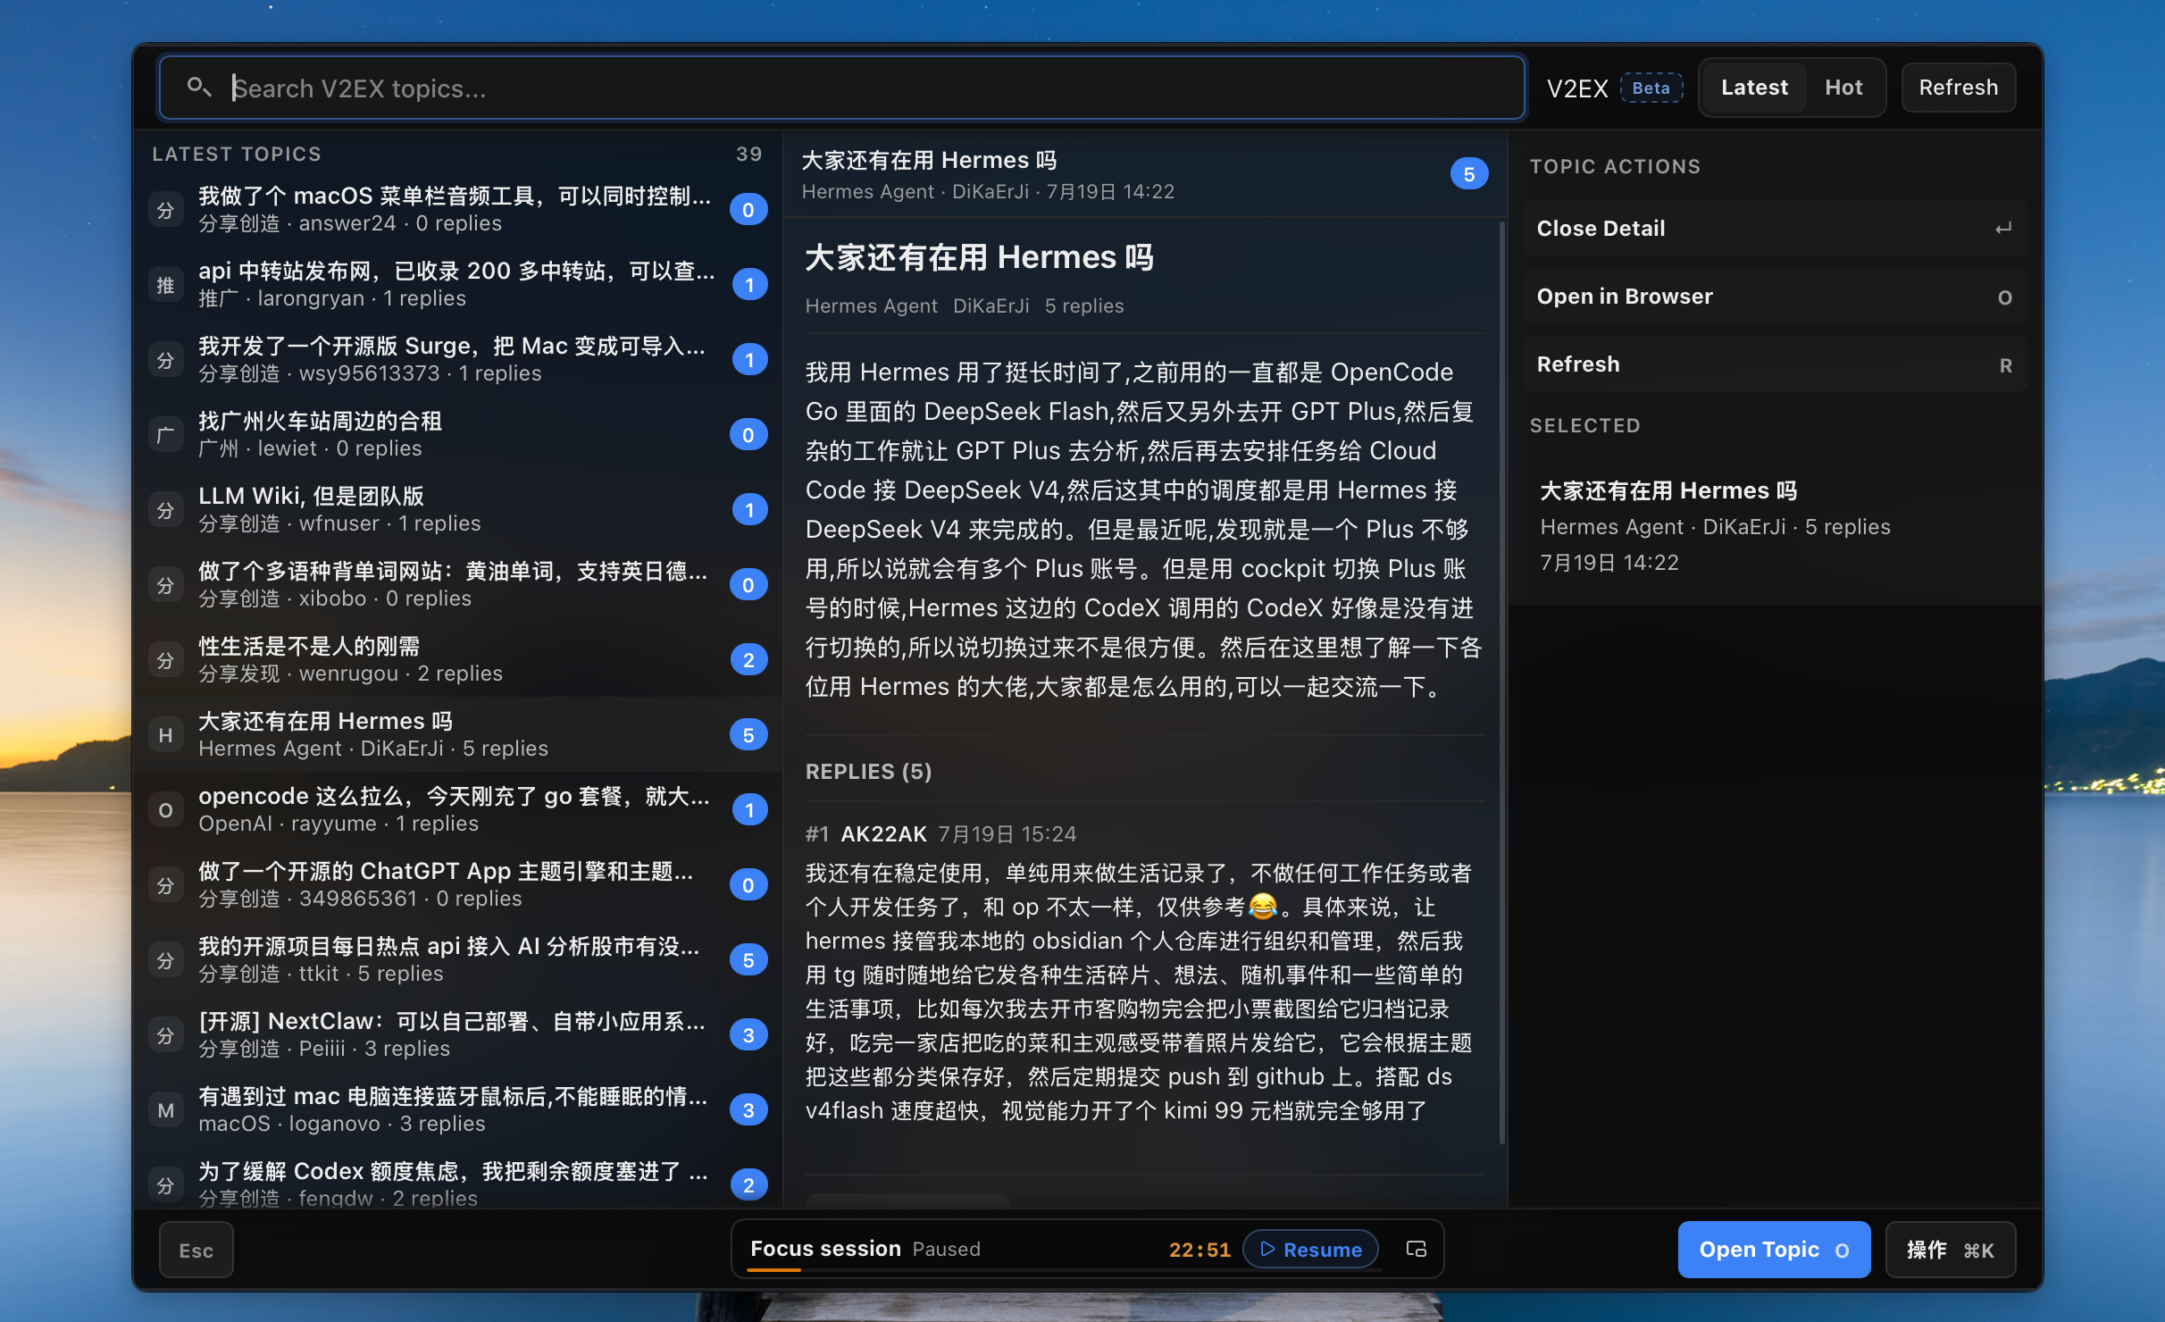This screenshot has height=1322, width=2165.
Task: Click the 分 node icon for 349865361 topic
Action: point(166,885)
